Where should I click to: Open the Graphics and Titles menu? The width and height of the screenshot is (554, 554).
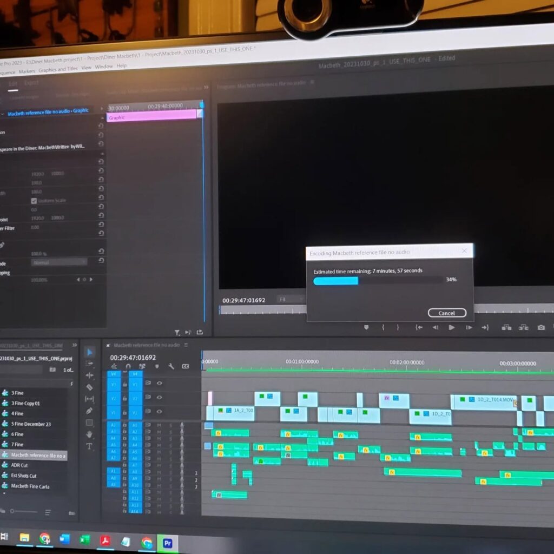point(58,69)
